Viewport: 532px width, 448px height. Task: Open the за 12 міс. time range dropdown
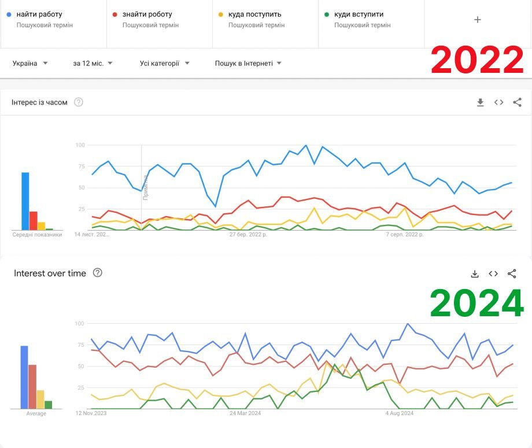93,63
